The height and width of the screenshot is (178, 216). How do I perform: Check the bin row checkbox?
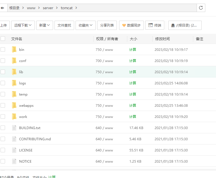coord(3,49)
